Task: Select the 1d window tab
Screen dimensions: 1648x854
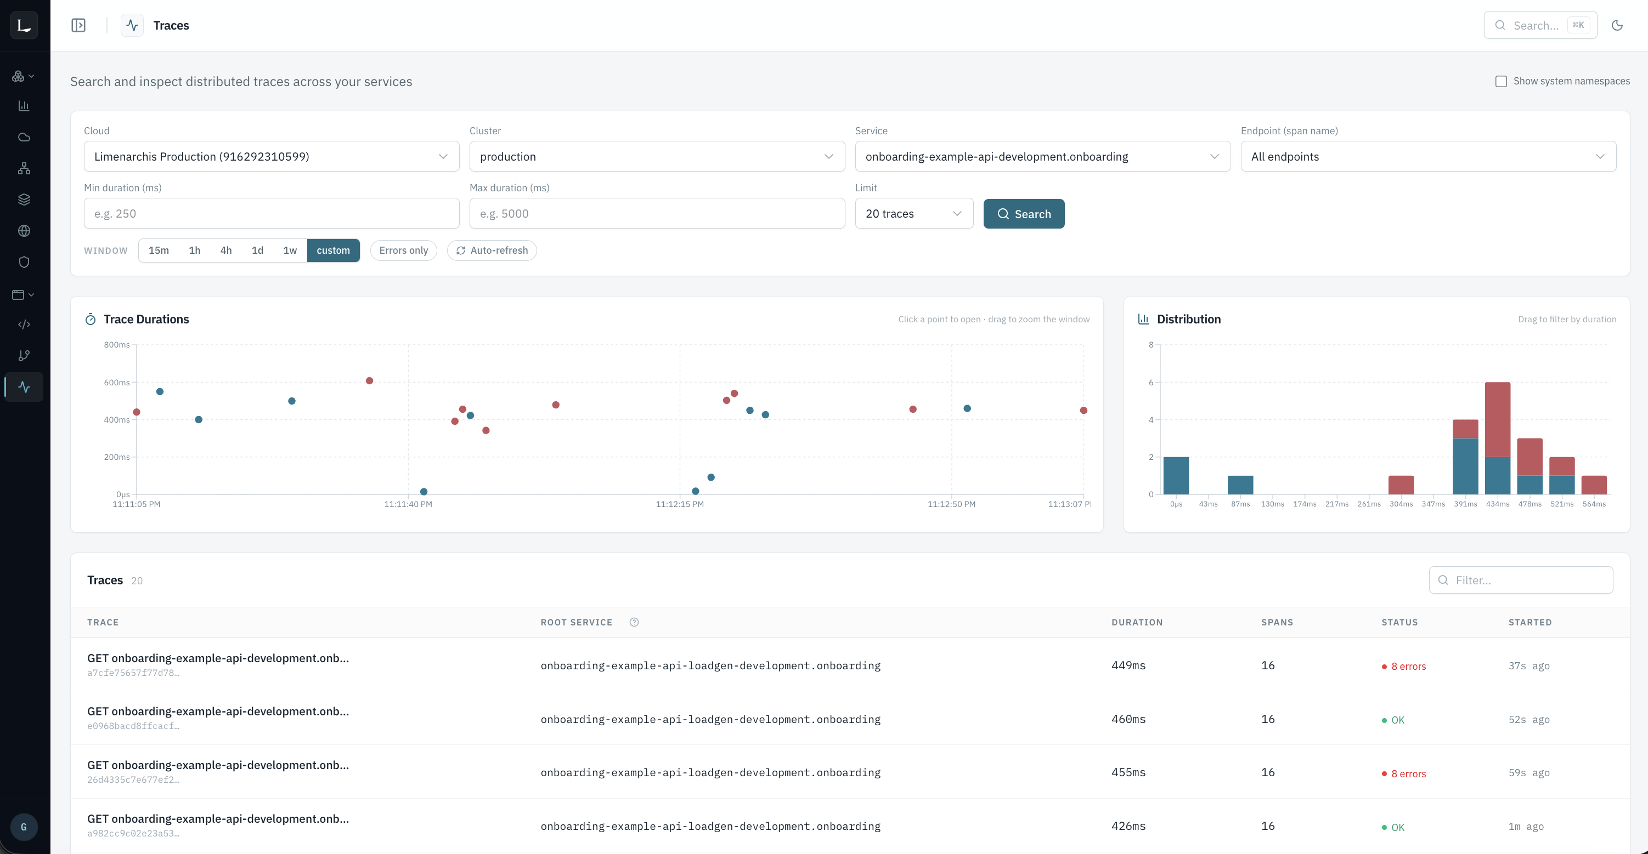Action: coord(257,250)
